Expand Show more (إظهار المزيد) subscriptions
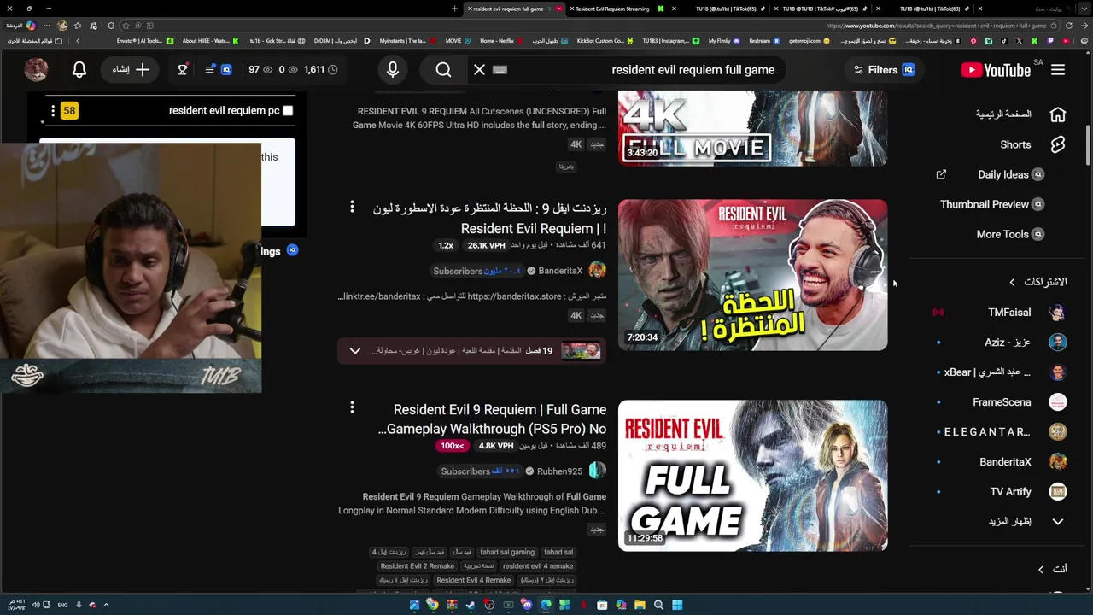 [x=1025, y=521]
